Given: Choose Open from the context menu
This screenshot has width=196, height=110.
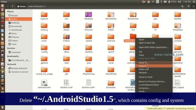Looking at the screenshot, I should (154, 39).
